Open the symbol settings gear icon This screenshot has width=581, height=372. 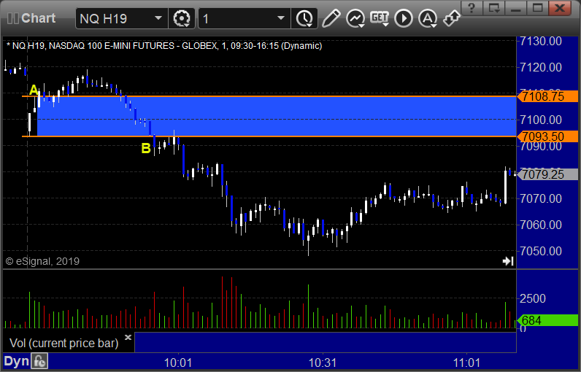tap(182, 18)
